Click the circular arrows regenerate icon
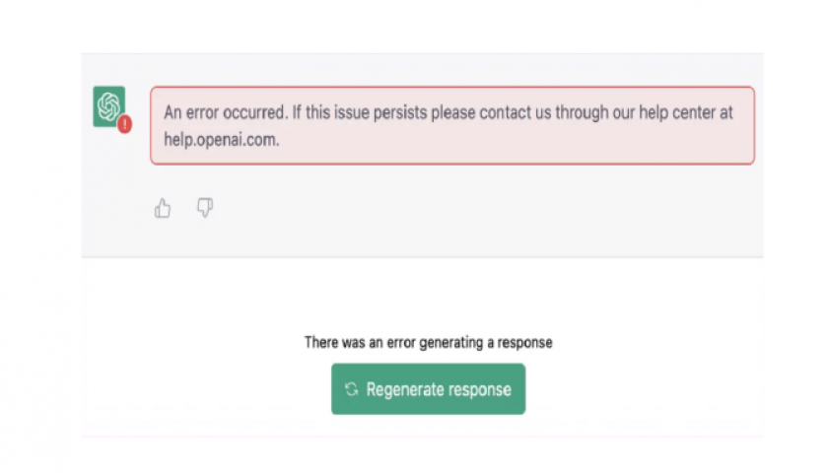Viewport: 828px width, 473px height. click(x=351, y=389)
